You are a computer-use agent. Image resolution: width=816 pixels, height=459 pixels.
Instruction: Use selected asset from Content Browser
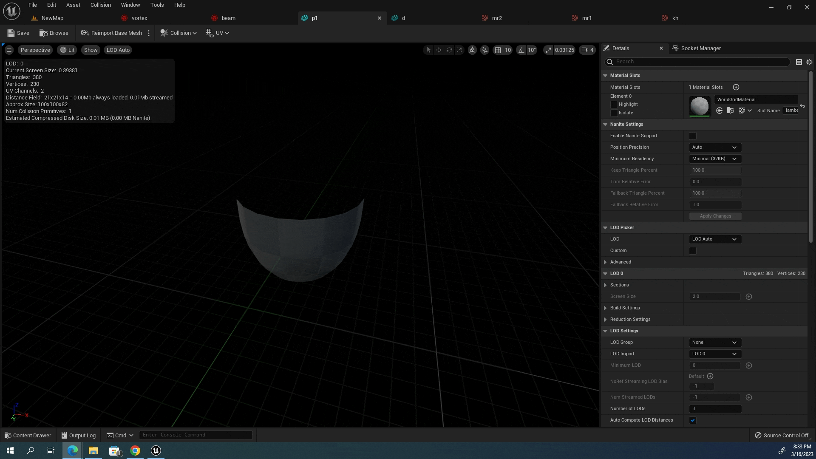[719, 110]
